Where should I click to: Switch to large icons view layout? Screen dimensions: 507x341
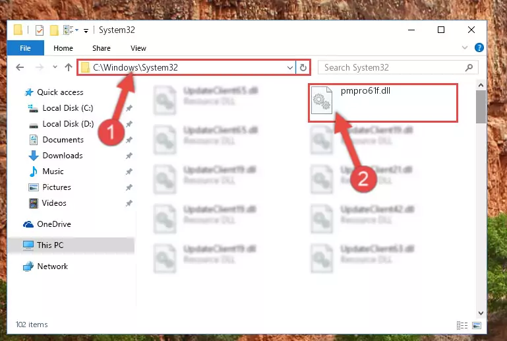click(477, 325)
